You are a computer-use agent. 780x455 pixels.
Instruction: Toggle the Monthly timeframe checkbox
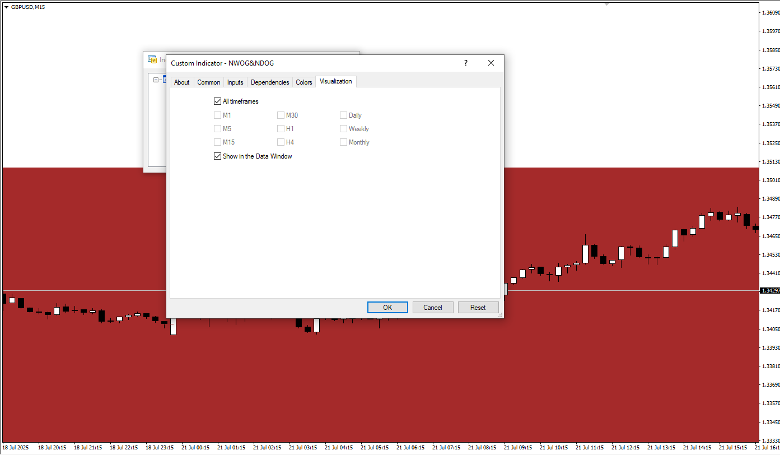click(343, 142)
